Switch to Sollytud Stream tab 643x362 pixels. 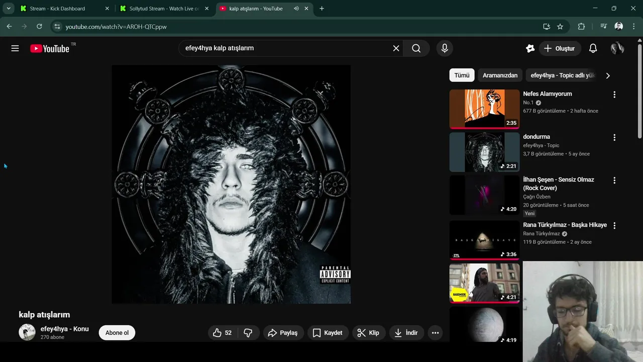[x=165, y=9]
